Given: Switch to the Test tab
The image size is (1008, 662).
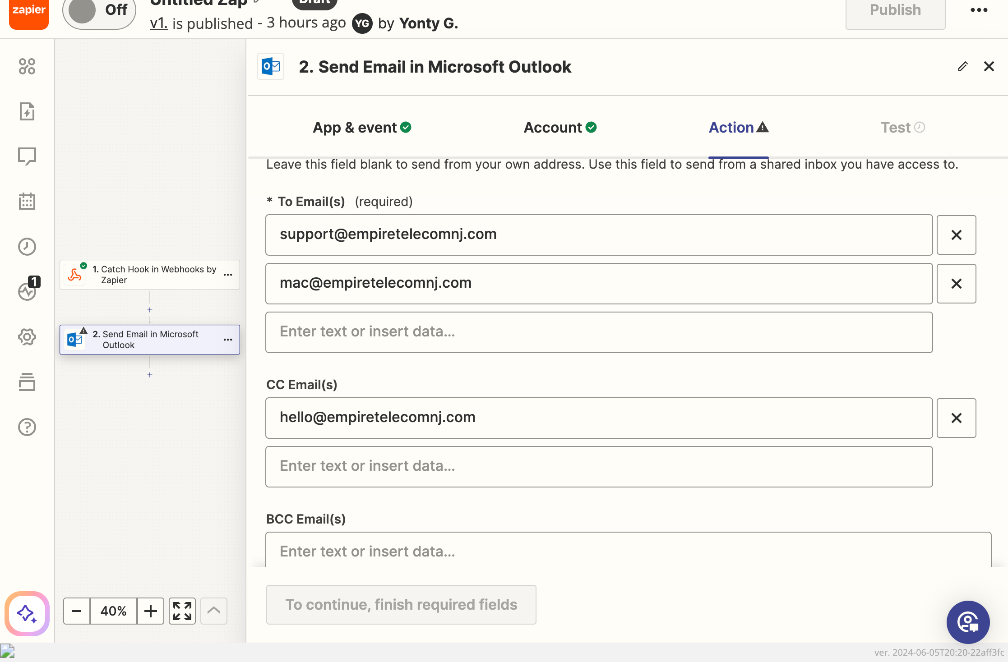Looking at the screenshot, I should click(903, 128).
